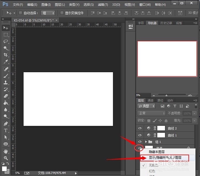
Task: Hide the 组 1 group
Action: tap(140, 142)
